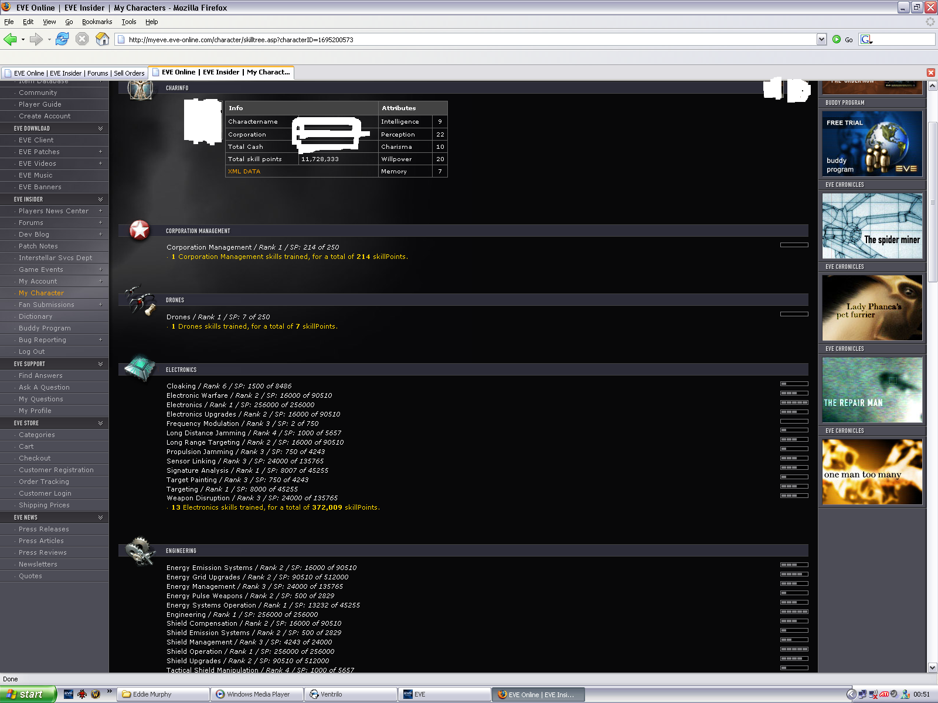Open one man too many chronicle
The image size is (938, 703).
tap(872, 472)
